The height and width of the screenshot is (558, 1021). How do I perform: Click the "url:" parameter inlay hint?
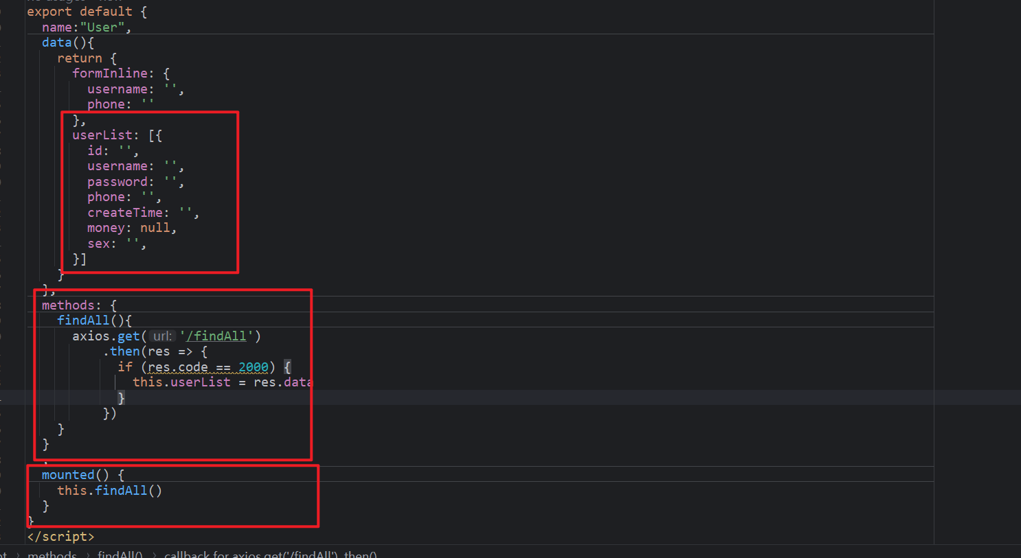(x=162, y=336)
